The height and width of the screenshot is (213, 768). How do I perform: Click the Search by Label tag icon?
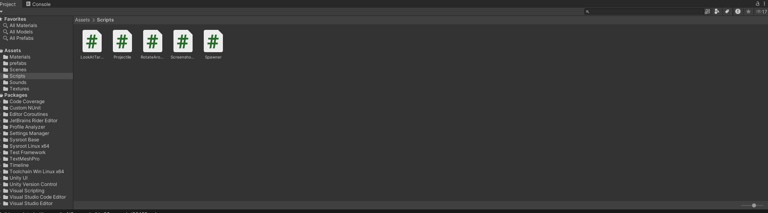click(x=727, y=12)
